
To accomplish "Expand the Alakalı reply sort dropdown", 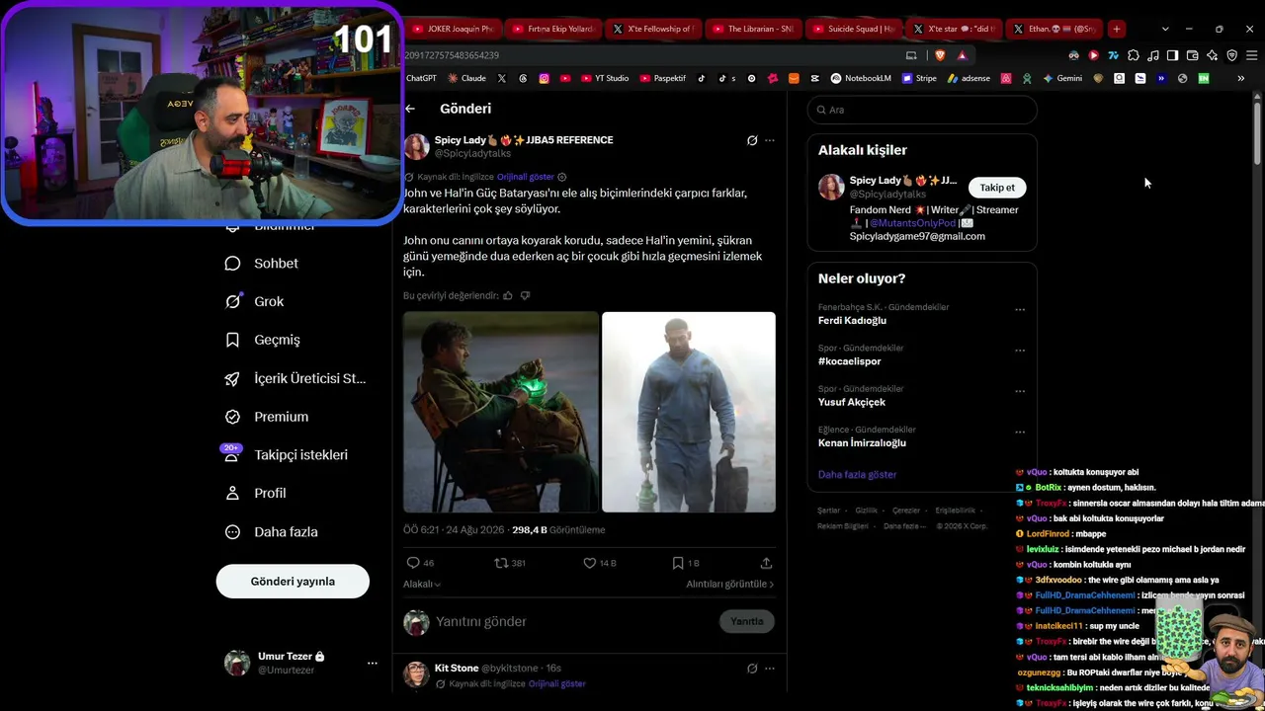I will 422,585.
